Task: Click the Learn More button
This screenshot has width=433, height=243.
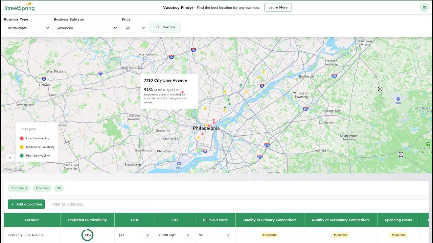Action: (x=278, y=7)
